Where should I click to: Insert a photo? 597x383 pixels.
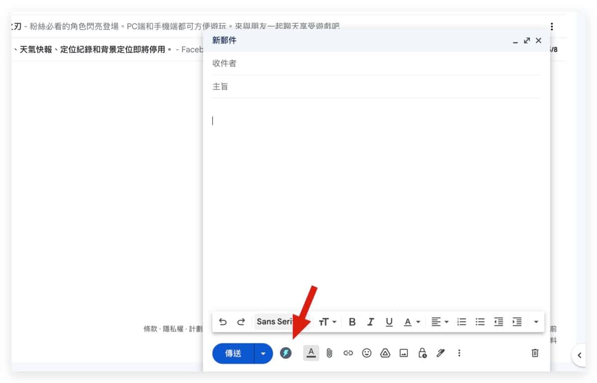(404, 353)
